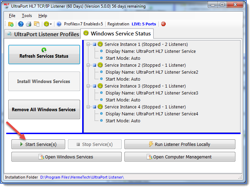The height and width of the screenshot is (189, 252).
Task: Open the installation folder path link
Action: point(82,177)
